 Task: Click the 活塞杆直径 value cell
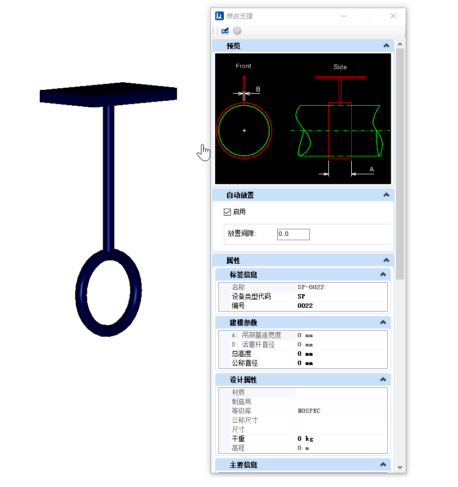point(341,345)
